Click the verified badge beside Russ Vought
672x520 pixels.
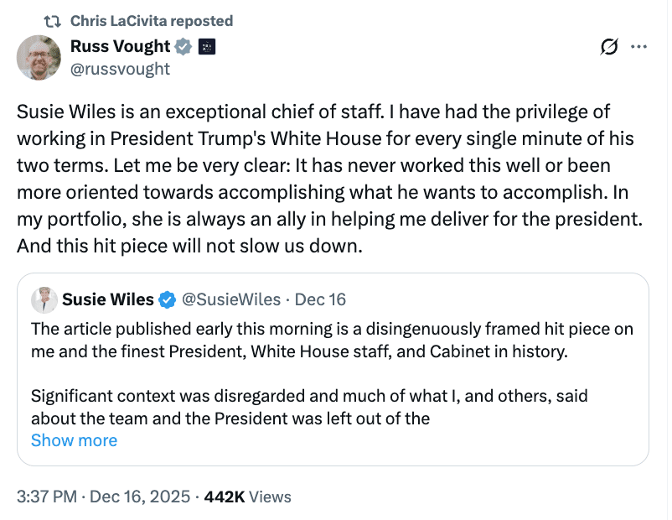pos(184,47)
